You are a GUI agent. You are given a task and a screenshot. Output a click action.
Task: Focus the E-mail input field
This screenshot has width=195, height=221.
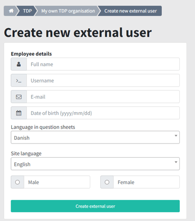click(103, 97)
